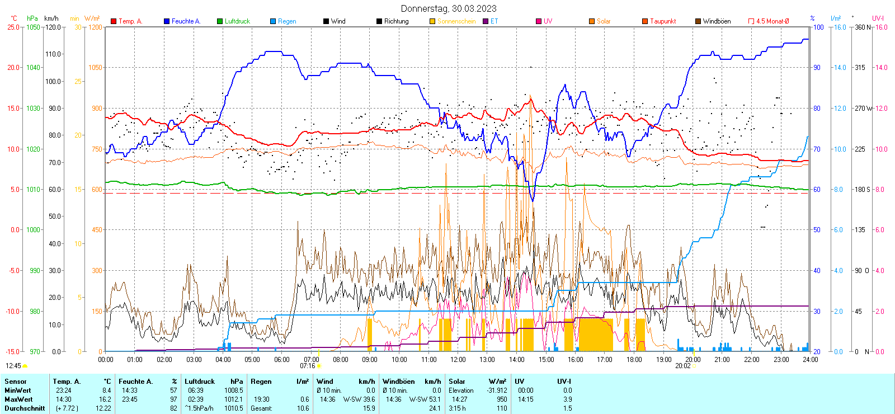Image resolution: width=895 pixels, height=414 pixels.
Task: Click the sunrise sun icon next to 07:16
Action: point(319,366)
